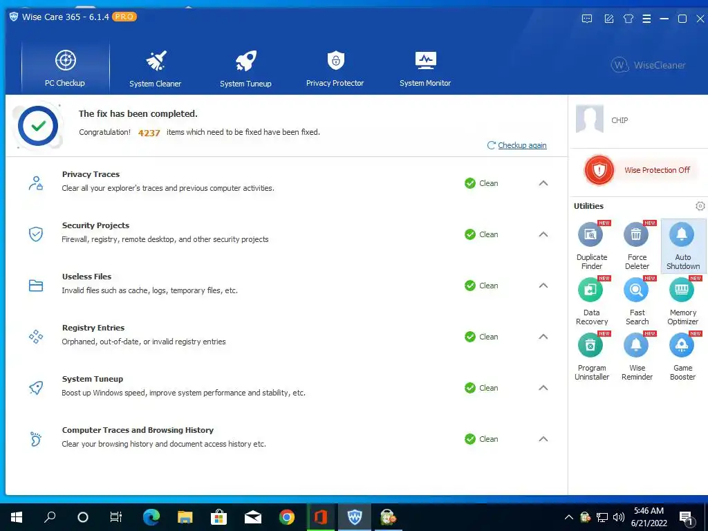Click the Registry Entries icon
The height and width of the screenshot is (531, 708).
(x=36, y=337)
